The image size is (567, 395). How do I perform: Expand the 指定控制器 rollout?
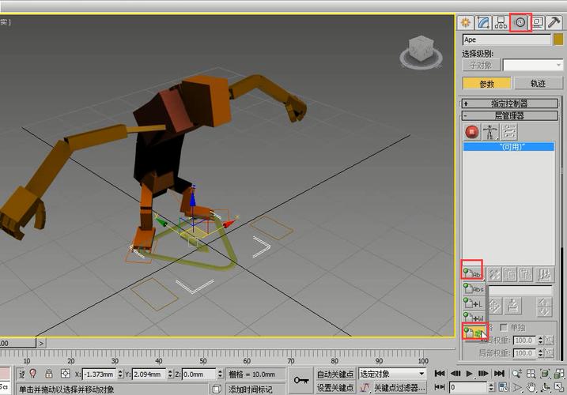point(510,103)
